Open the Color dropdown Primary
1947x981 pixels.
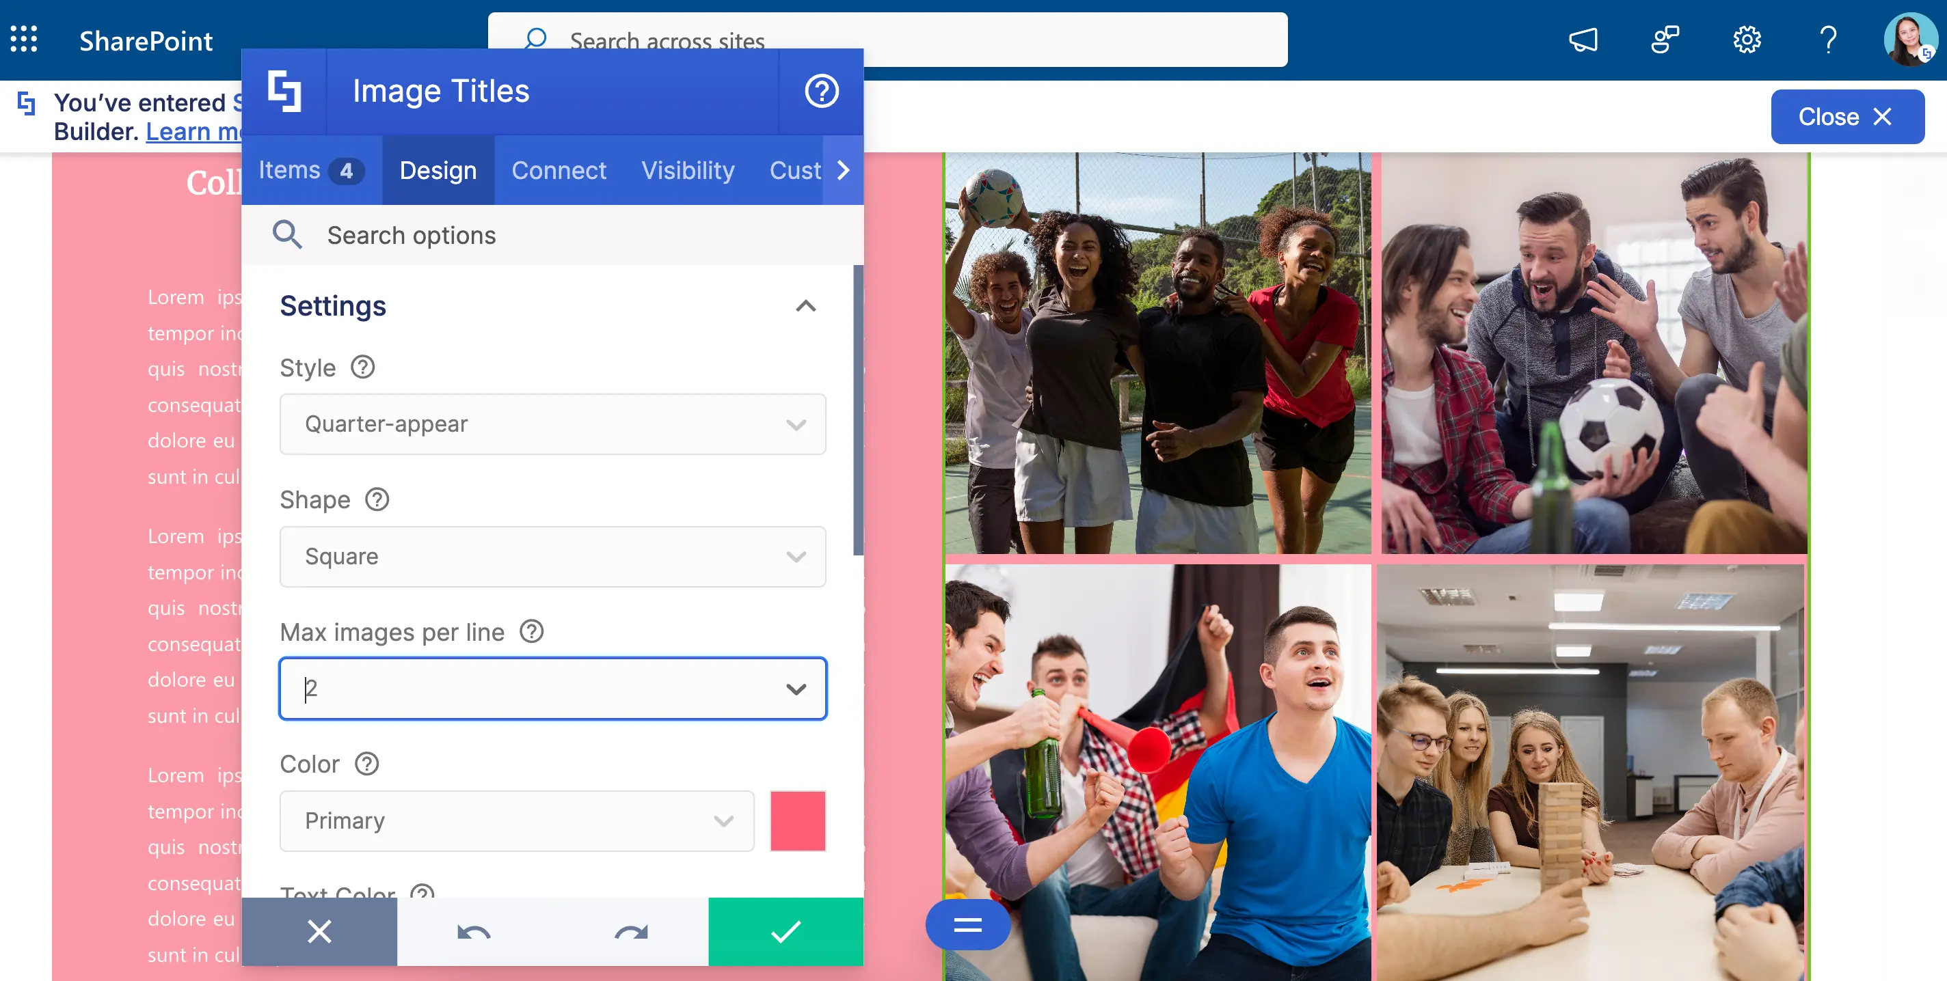coord(517,821)
